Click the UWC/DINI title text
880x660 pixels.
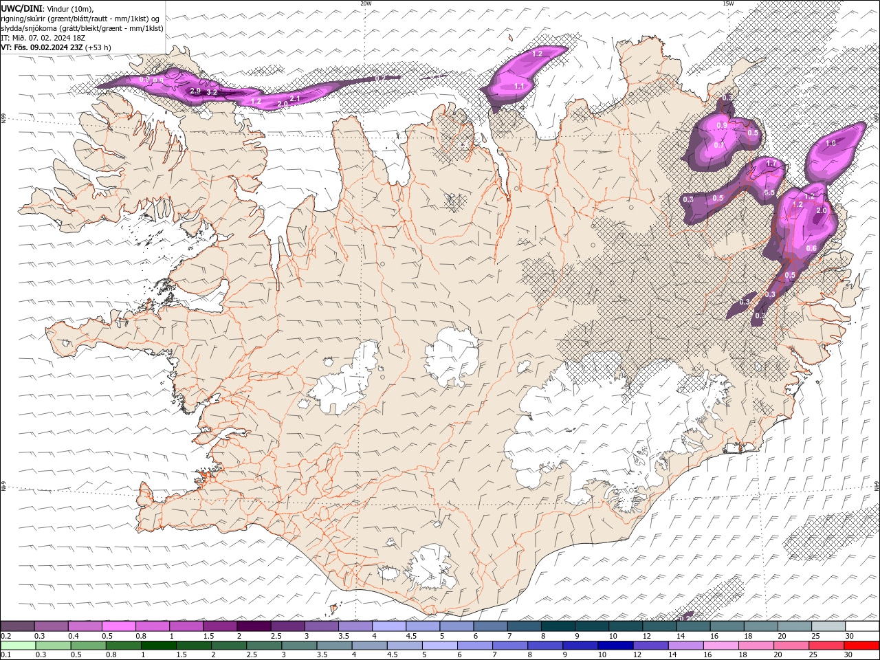click(21, 8)
